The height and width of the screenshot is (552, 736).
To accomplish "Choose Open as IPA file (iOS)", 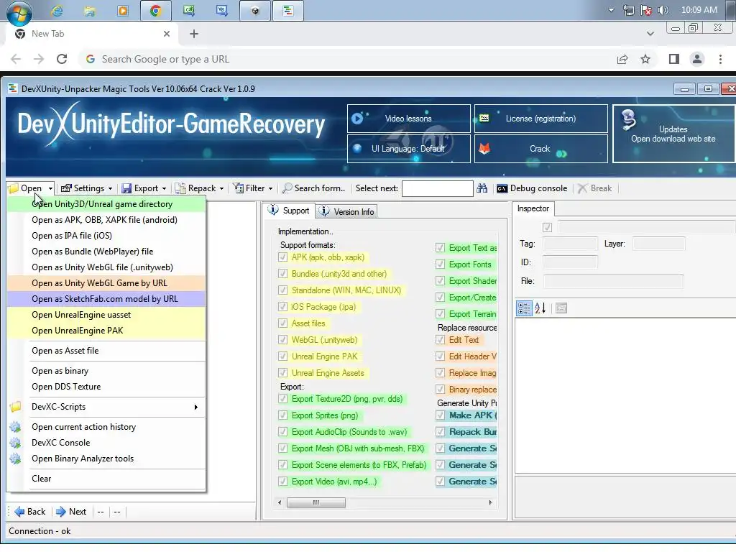I will click(x=106, y=236).
